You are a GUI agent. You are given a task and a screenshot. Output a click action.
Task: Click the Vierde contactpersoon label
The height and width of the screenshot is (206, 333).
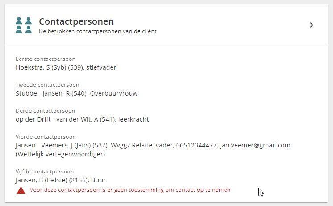click(46, 137)
